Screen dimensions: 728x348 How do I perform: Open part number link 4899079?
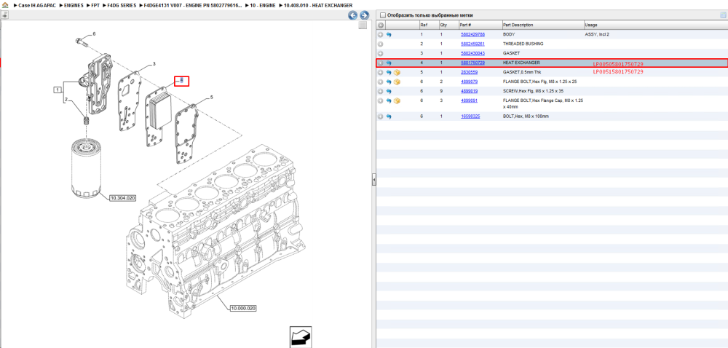click(468, 82)
